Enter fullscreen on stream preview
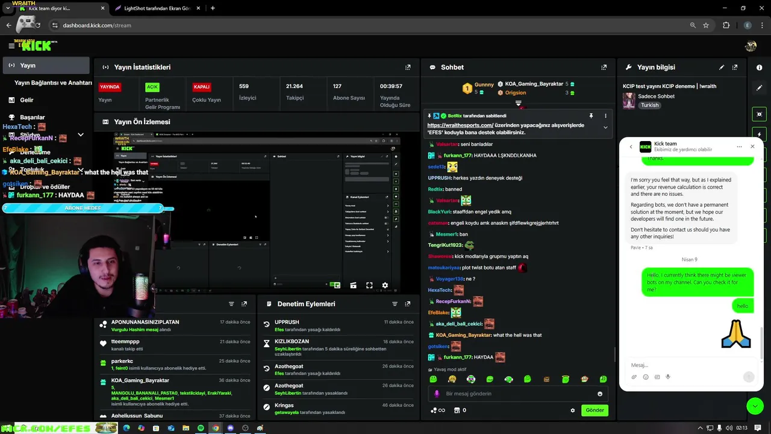The height and width of the screenshot is (434, 771). (369, 285)
